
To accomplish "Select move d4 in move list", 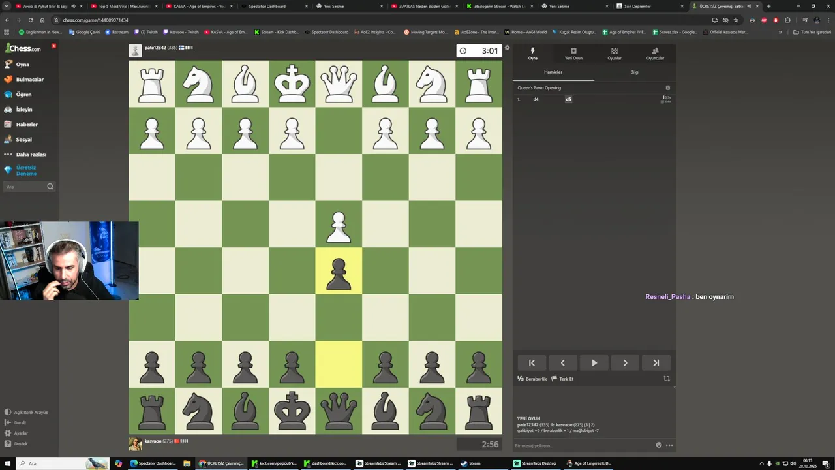I will (536, 99).
